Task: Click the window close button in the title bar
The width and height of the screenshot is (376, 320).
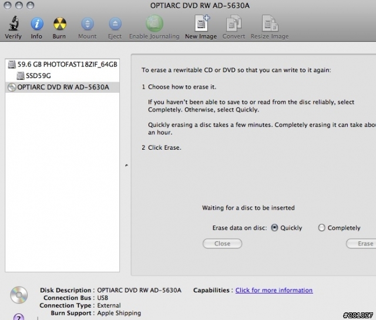Action: coord(8,5)
